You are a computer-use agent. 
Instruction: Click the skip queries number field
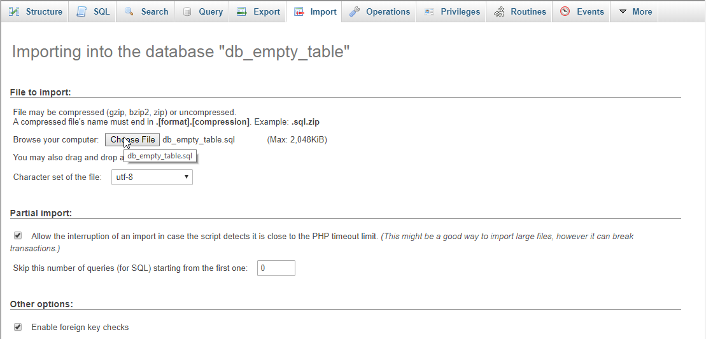pos(276,268)
